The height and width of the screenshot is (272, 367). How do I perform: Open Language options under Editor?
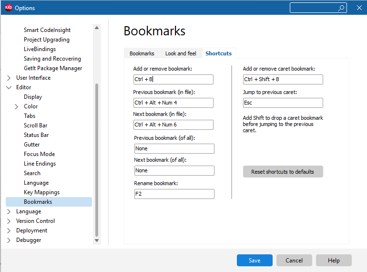click(x=36, y=183)
